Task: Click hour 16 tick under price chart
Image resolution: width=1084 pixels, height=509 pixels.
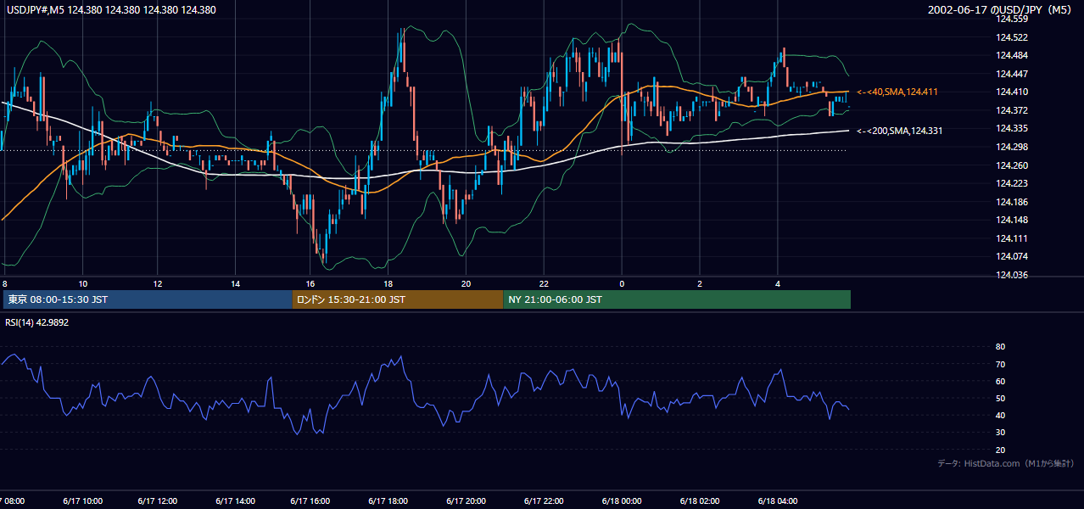Action: click(x=310, y=283)
